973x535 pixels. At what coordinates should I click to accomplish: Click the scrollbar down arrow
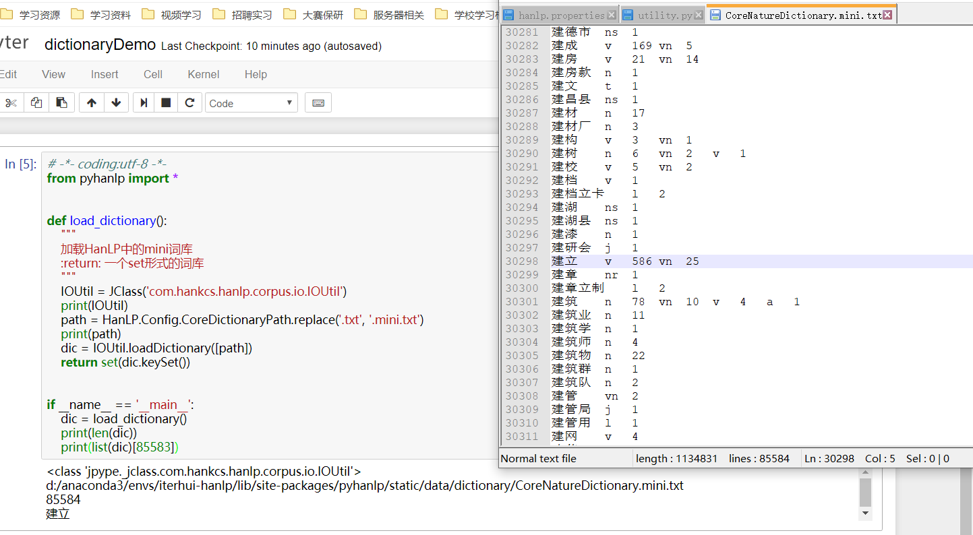pos(866,514)
